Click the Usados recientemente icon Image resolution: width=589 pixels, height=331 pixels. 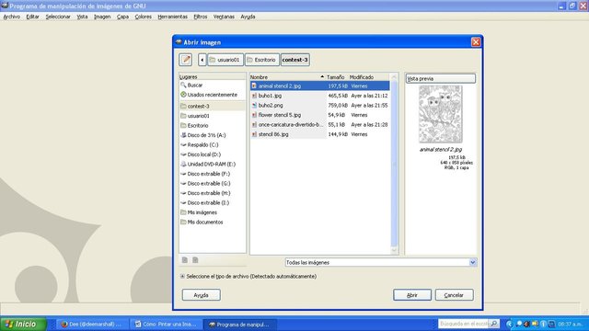coord(183,95)
